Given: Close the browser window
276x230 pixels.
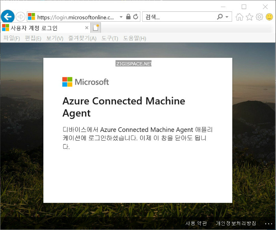Looking at the screenshot, I should (265, 7).
